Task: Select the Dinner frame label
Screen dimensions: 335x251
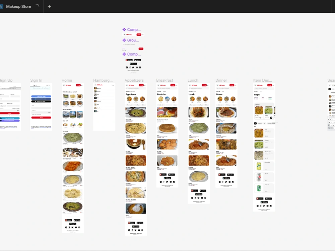Action: 221,80
